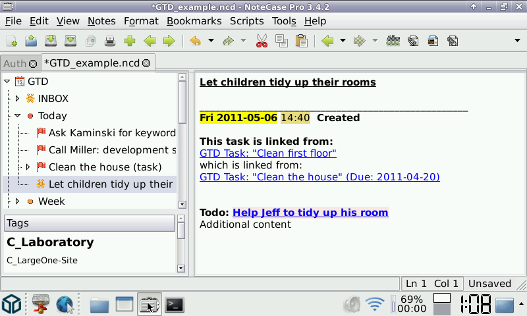Collapse the Today tree node
Viewport: 527px width, 316px height.
pos(18,116)
